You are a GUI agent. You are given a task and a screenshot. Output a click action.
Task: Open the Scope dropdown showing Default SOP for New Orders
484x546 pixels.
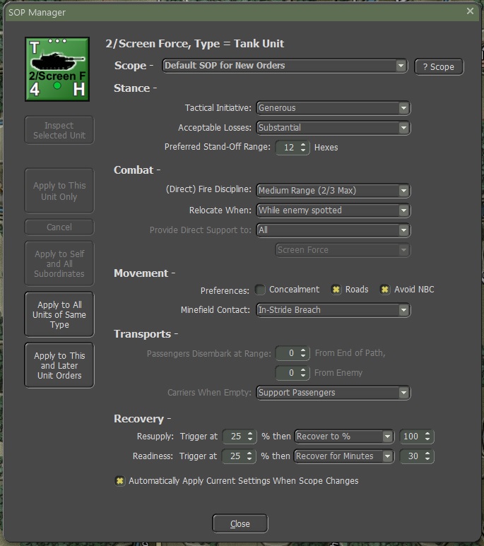click(285, 66)
